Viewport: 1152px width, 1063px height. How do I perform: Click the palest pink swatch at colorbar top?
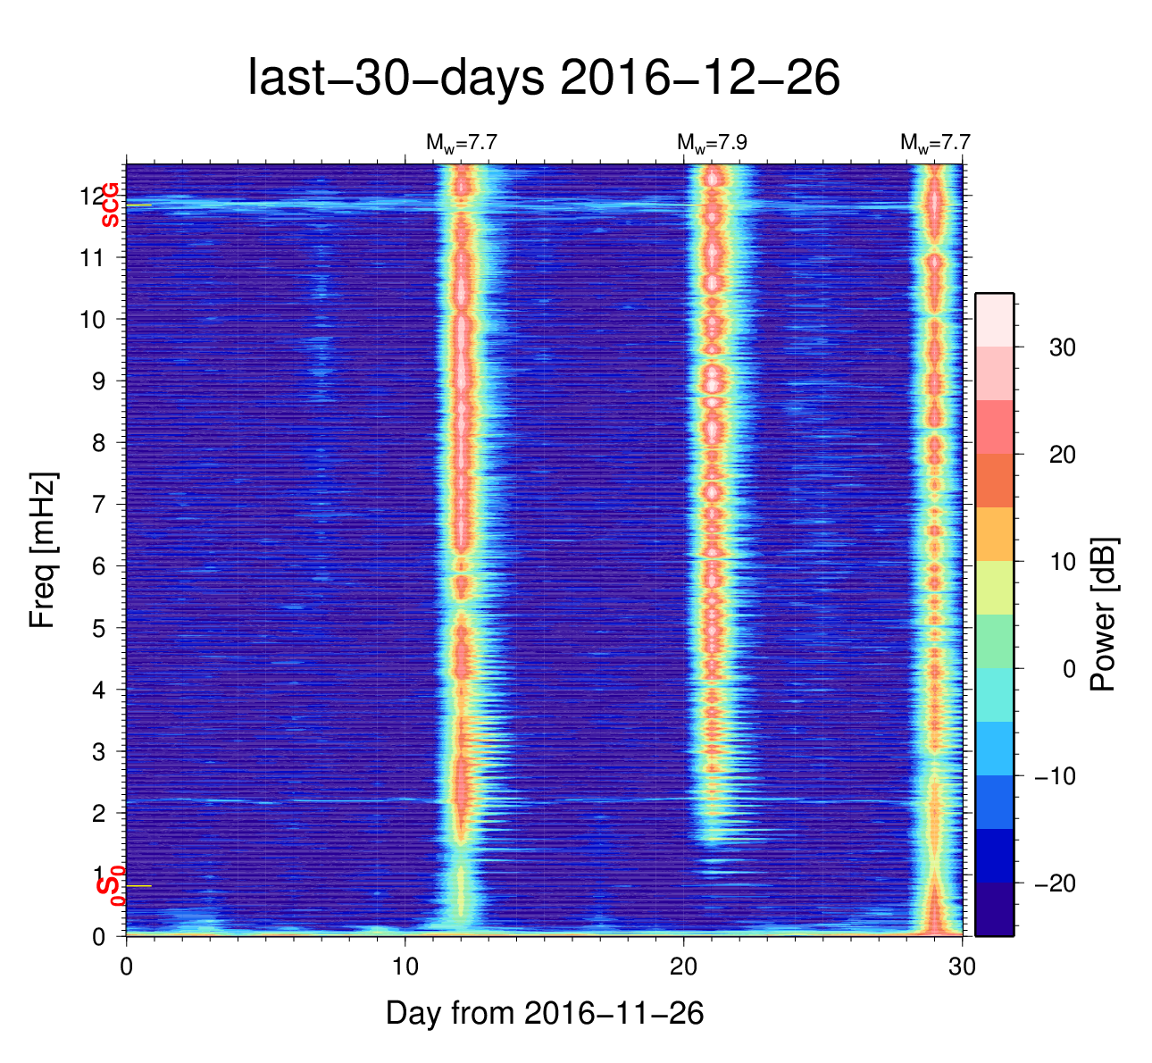[x=994, y=319]
